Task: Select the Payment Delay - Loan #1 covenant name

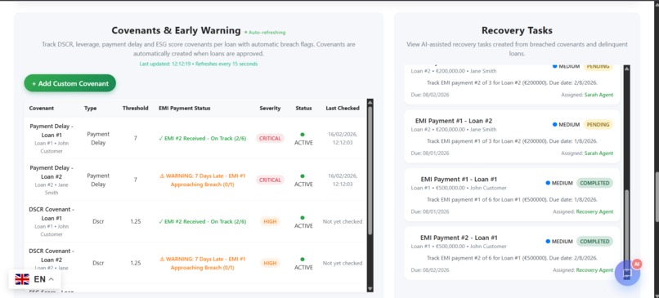Action: [52, 130]
